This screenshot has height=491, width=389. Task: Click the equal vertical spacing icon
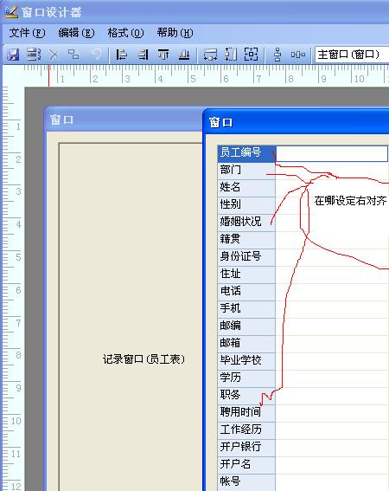click(277, 55)
